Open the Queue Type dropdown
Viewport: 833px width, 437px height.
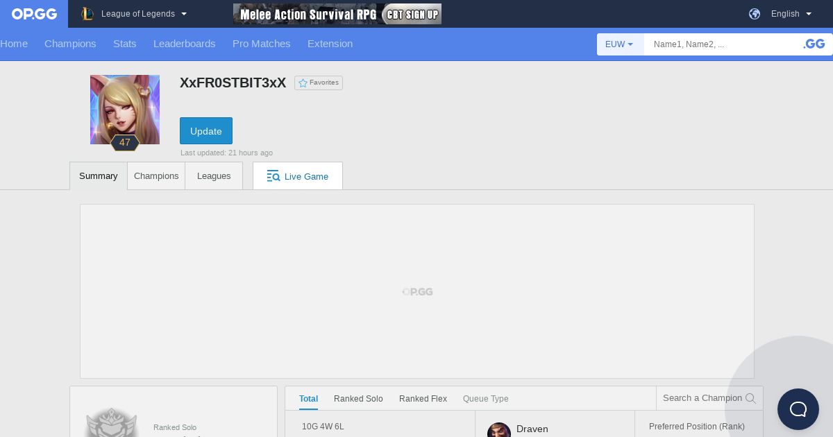(486, 399)
